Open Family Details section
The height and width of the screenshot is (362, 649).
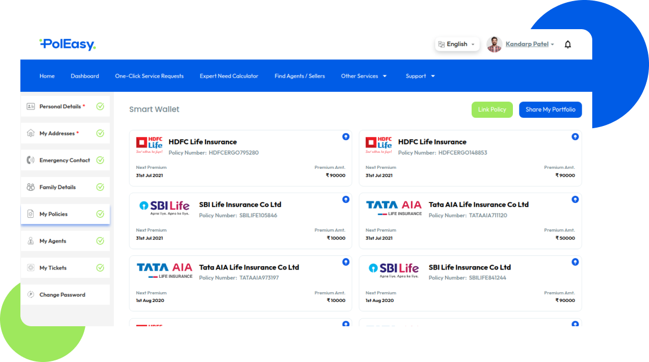click(x=66, y=187)
